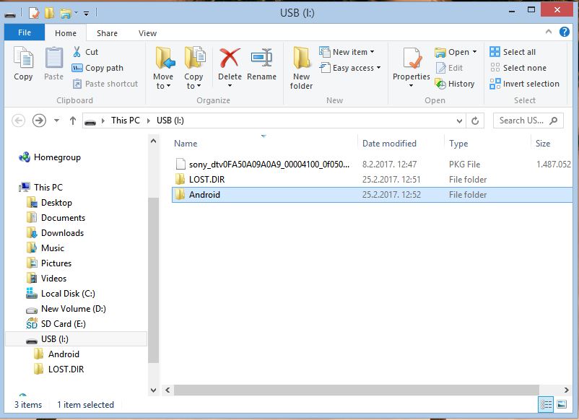The width and height of the screenshot is (579, 420).
Task: Create a New folder via ribbon icon
Action: point(301,66)
